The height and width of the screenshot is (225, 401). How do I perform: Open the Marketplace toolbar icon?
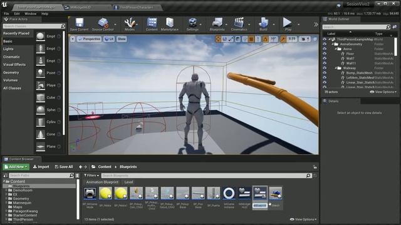(170, 24)
